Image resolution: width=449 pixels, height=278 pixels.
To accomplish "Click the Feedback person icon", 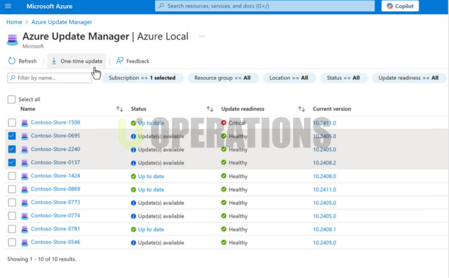I will 119,61.
